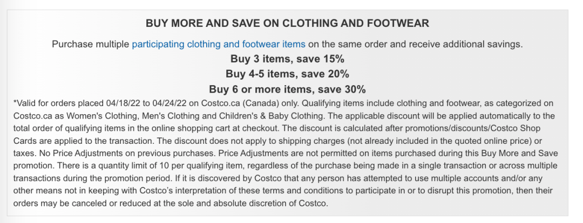
Task: Click the "Buy 4-5 items, save 20%" line
Action: [288, 73]
